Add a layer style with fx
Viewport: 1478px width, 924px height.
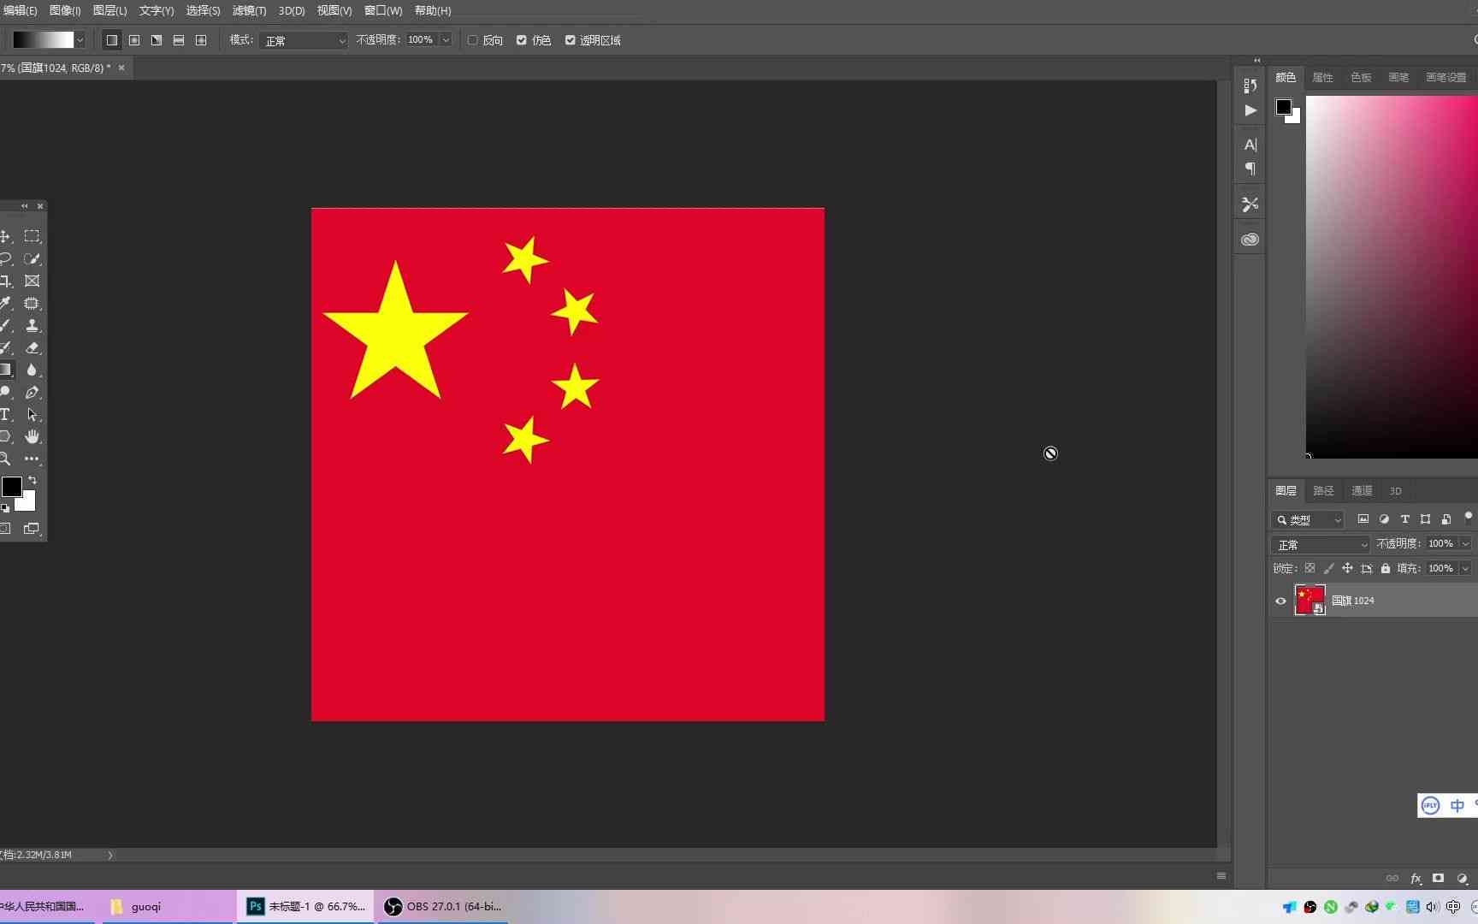pos(1416,879)
